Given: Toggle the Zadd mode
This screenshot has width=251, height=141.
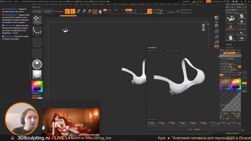Looking at the screenshot, I should tap(128, 10).
